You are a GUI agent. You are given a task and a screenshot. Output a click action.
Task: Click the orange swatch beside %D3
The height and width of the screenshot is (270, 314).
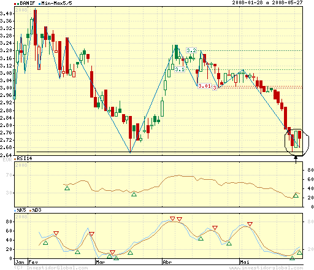pyautogui.click(x=31, y=210)
